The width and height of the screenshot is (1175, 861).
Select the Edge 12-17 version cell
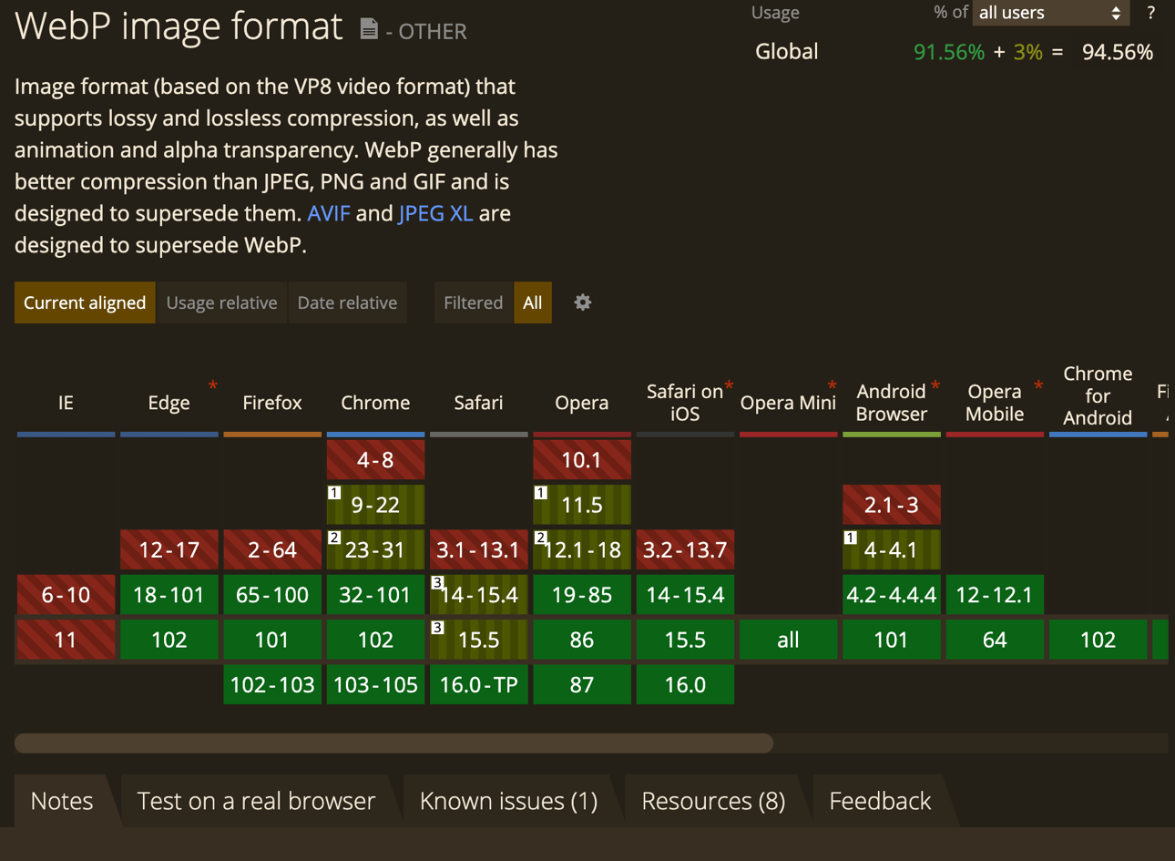(x=169, y=549)
